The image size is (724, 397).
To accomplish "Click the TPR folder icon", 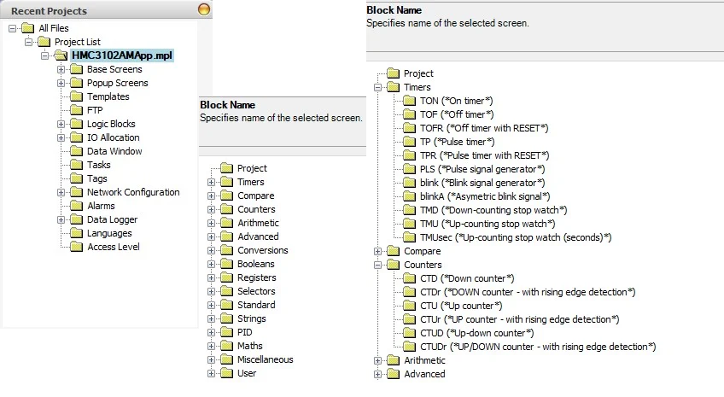I will [x=409, y=155].
